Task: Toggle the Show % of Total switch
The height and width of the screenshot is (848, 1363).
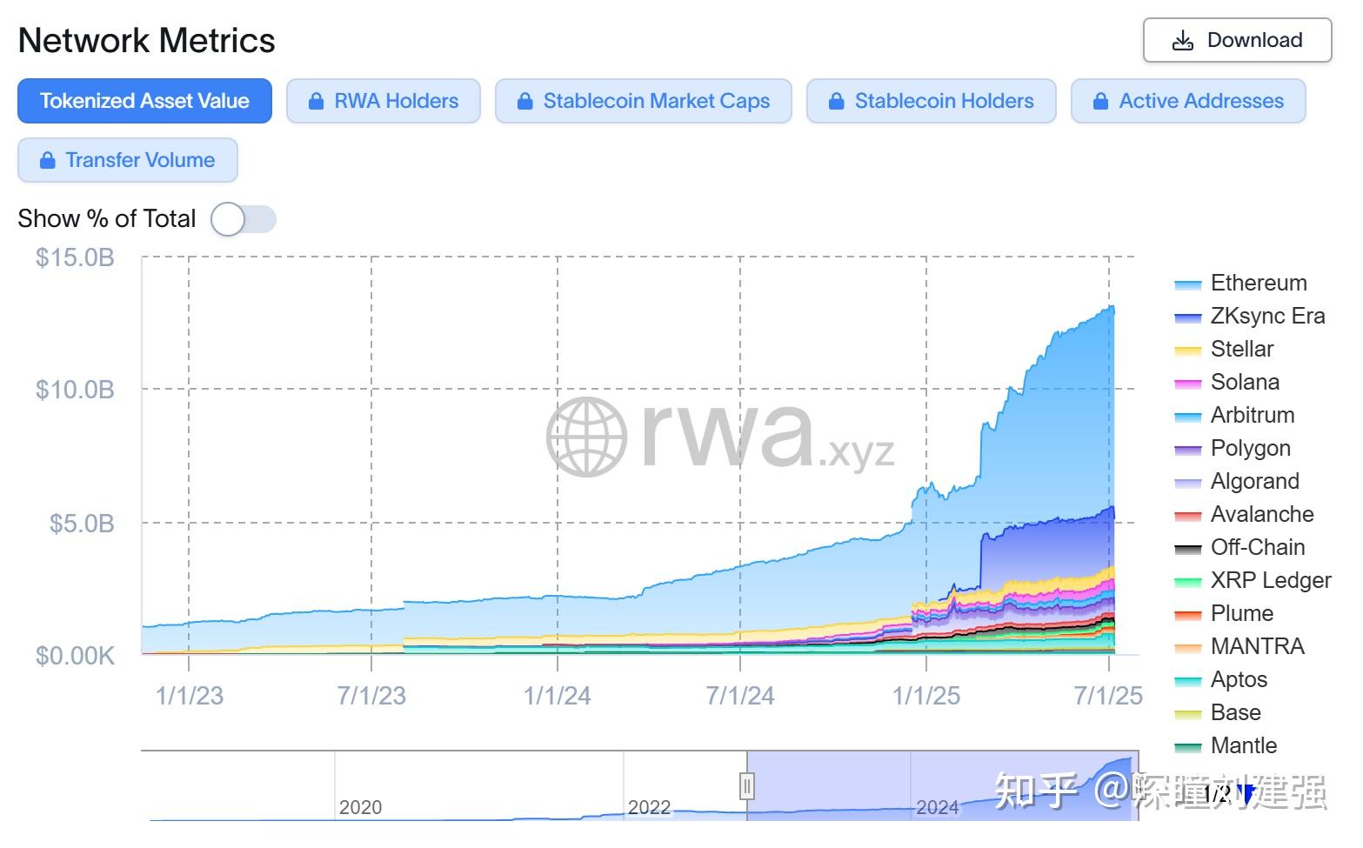Action: [244, 219]
